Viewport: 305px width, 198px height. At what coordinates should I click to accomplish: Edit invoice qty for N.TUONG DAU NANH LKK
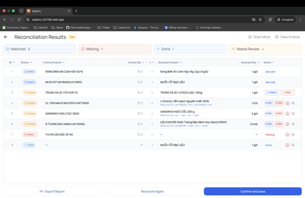(x=142, y=124)
